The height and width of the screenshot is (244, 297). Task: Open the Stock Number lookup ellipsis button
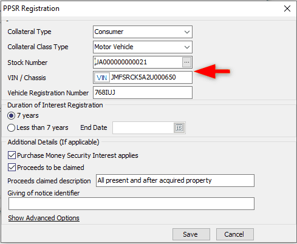[186, 62]
